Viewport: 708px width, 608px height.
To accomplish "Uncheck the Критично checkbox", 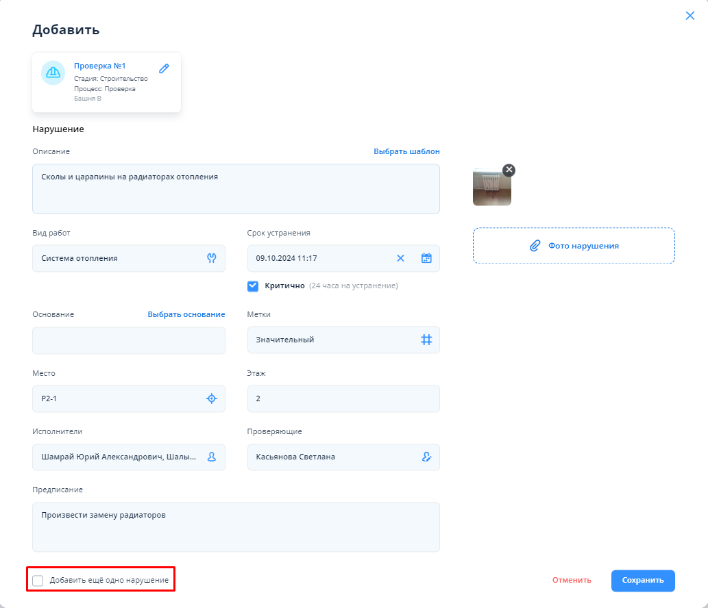I will 254,286.
